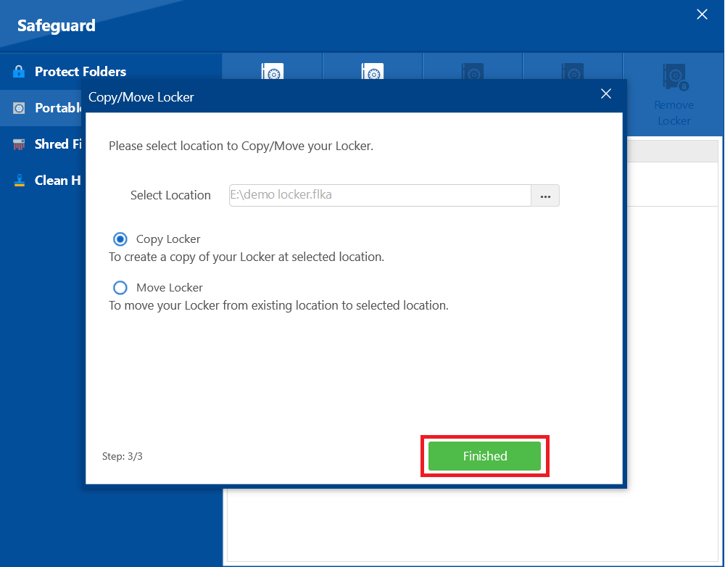Open the Protect Folders section

pos(111,71)
